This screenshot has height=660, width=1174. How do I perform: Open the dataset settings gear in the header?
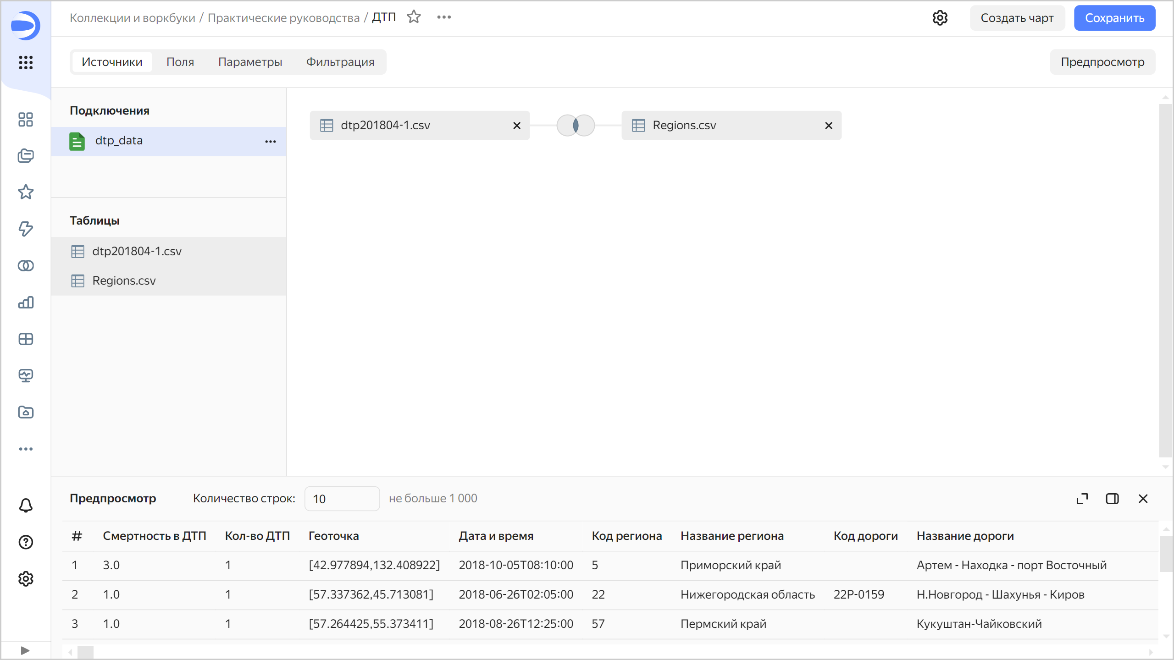940,18
